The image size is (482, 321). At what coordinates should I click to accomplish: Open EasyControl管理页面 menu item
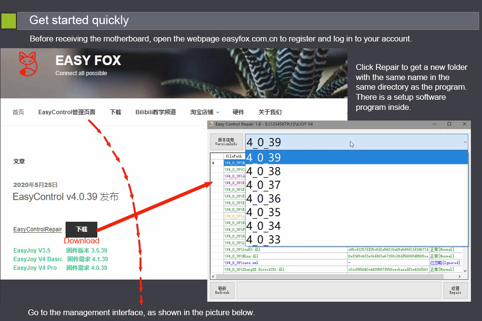(67, 112)
